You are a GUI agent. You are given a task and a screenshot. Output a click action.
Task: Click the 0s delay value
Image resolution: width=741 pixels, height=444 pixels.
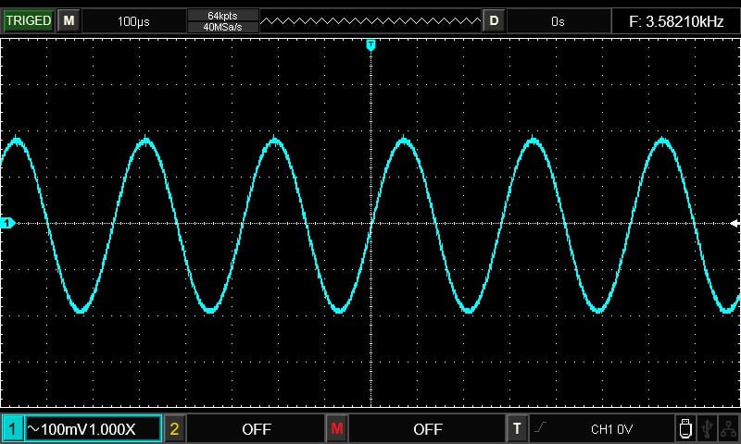click(x=558, y=21)
